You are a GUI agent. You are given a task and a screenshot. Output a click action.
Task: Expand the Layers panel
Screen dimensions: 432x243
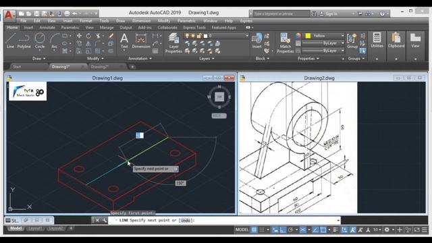tap(207, 59)
